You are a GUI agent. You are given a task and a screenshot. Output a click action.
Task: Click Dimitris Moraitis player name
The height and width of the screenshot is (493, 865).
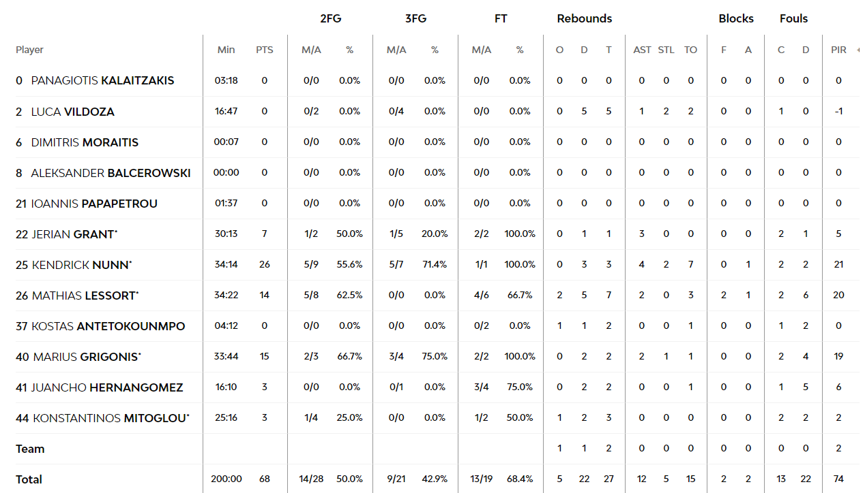[x=85, y=142]
